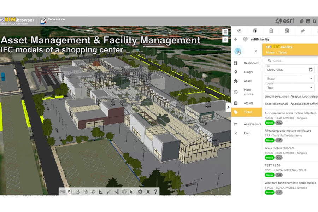This screenshot has width=318, height=212.
Task: Click the Federazione document icon
Action: 43,21
